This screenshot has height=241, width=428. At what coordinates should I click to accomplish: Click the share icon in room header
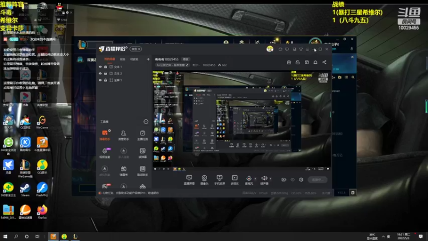(x=324, y=62)
